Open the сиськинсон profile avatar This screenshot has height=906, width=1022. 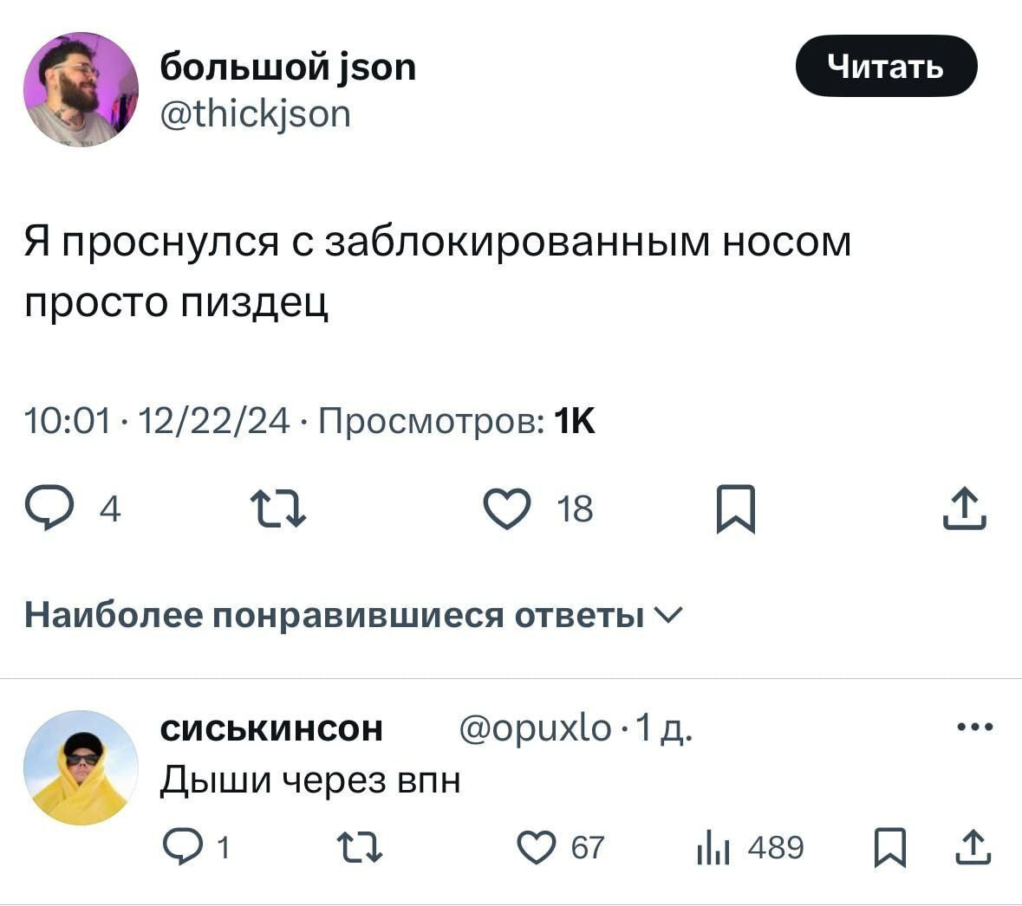(x=80, y=767)
